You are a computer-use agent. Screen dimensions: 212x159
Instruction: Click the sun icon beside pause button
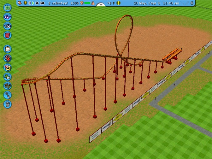[25, 3]
